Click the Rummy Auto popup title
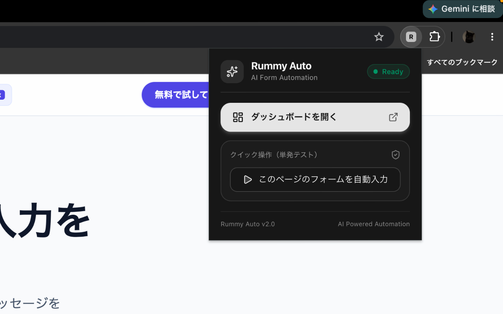 281,66
